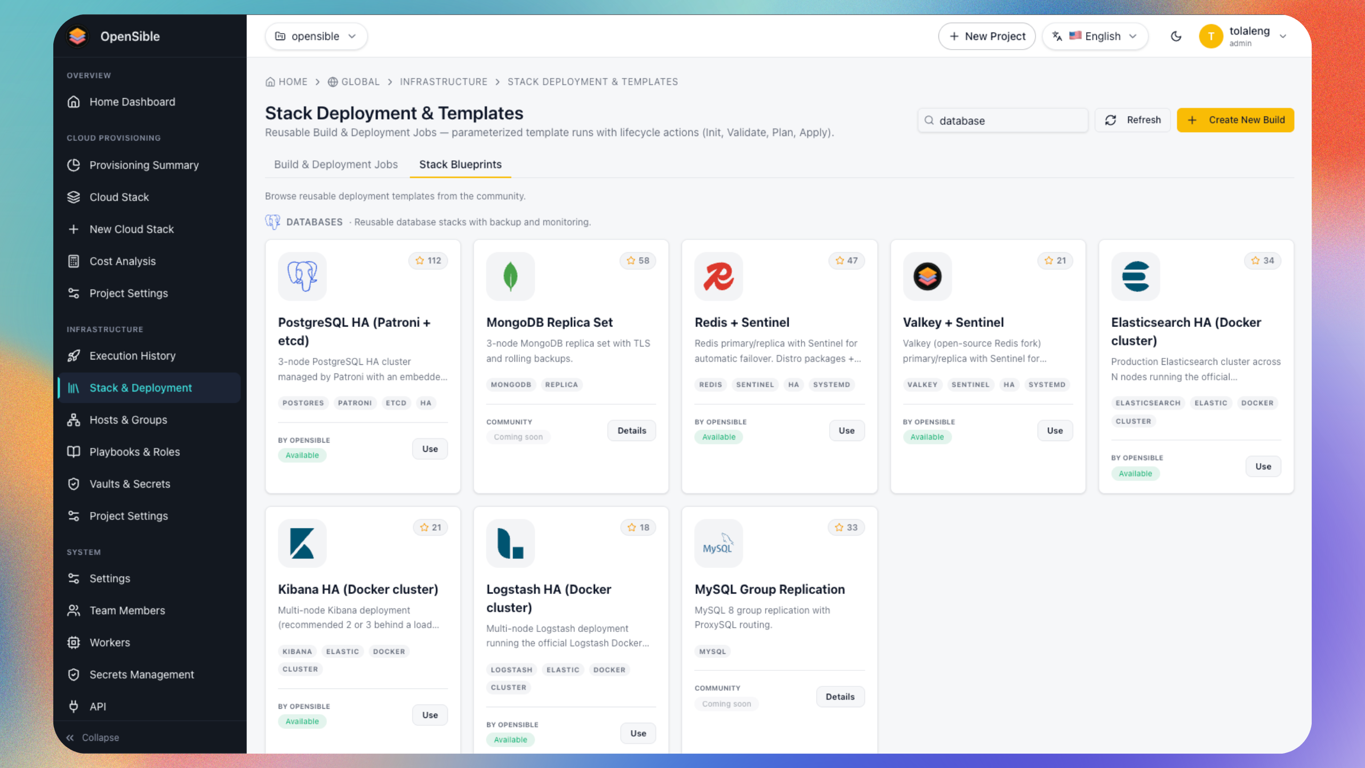Use the Logstash HA blueprint
The image size is (1365, 768).
coord(638,733)
